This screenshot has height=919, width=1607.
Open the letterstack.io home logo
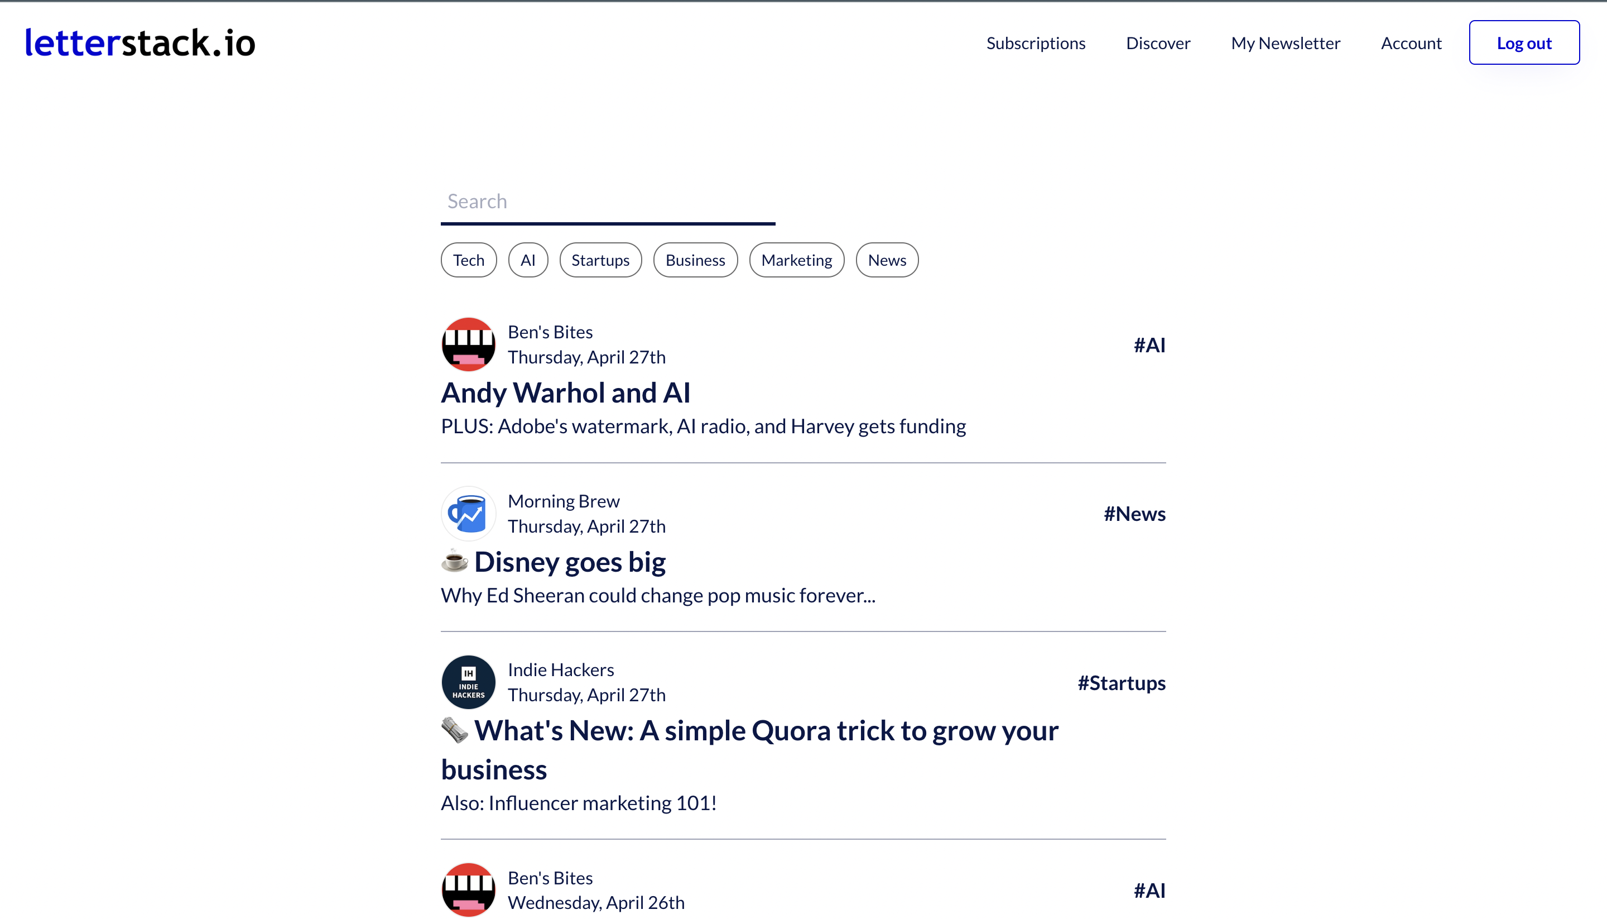140,43
